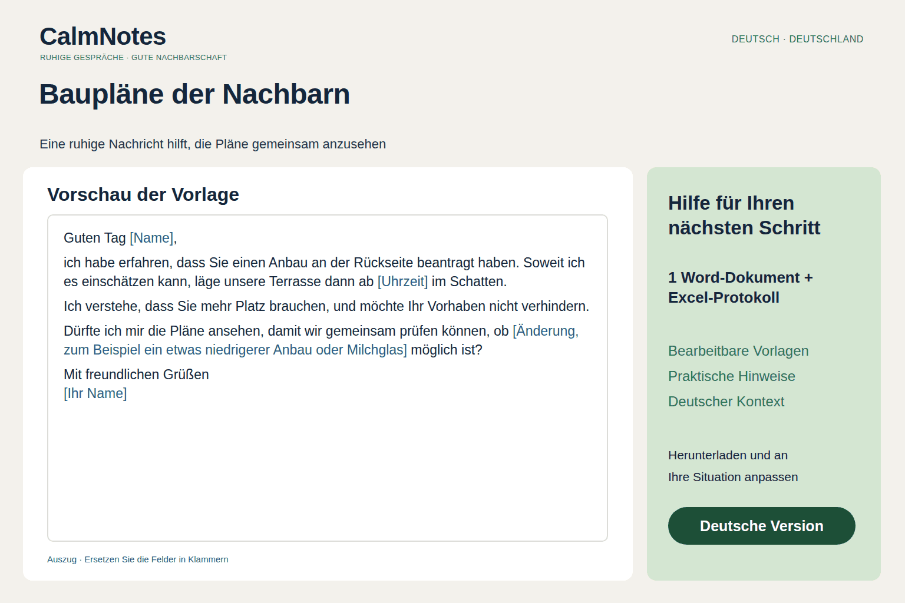Click the [Uhrzeit] placeholder in the template
The image size is (905, 603).
[x=402, y=281]
